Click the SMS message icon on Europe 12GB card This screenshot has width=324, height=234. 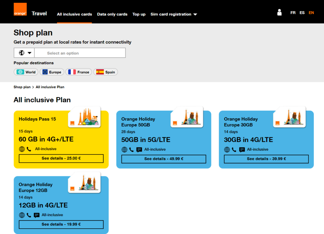click(x=37, y=215)
